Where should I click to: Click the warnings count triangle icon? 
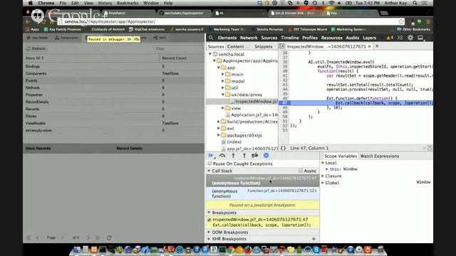[x=388, y=38]
